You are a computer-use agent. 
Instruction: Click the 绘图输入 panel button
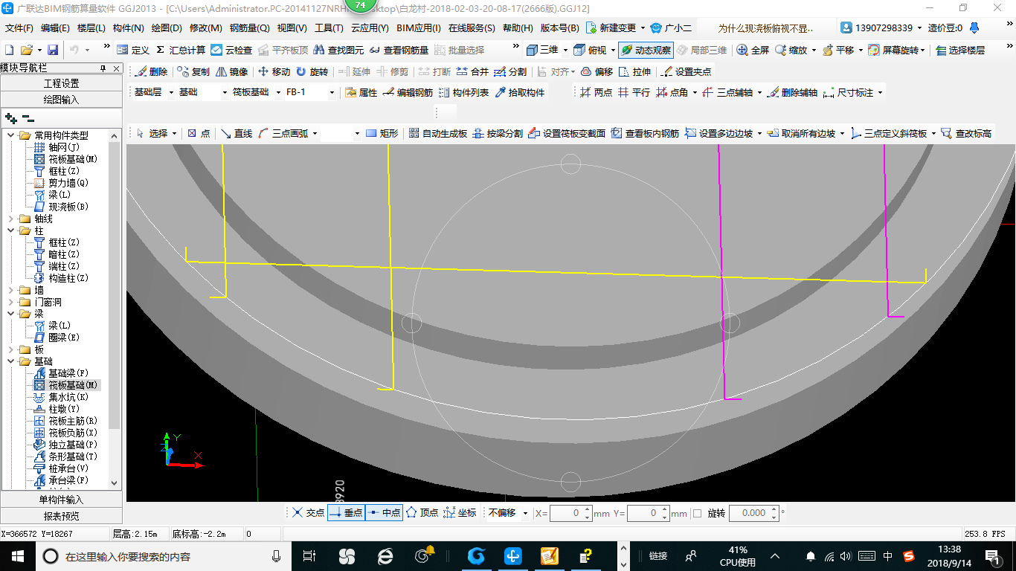tap(61, 99)
